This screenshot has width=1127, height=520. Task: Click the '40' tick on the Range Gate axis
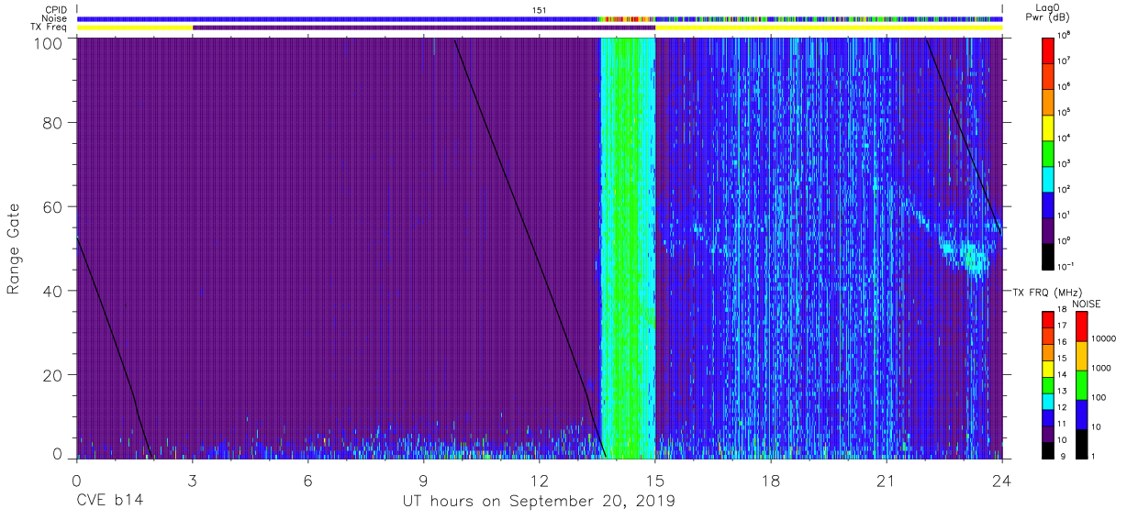tap(52, 291)
